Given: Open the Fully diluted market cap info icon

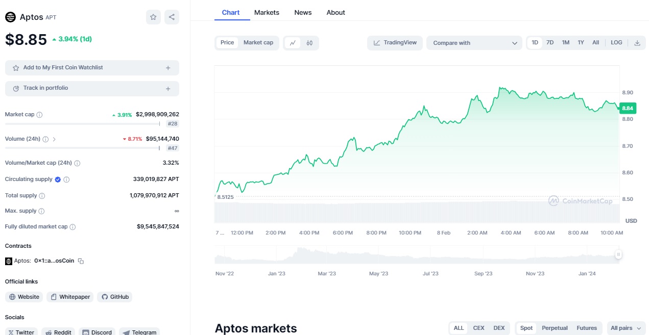Looking at the screenshot, I should coord(73,227).
